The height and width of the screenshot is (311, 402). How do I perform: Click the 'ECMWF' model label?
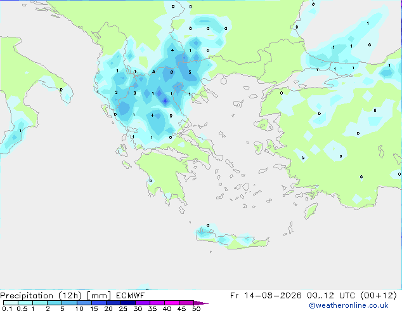point(130,296)
